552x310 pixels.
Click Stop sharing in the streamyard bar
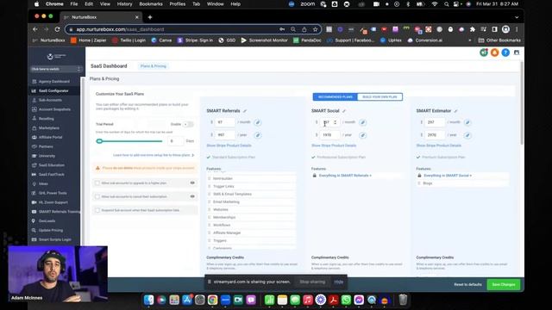[312, 282]
